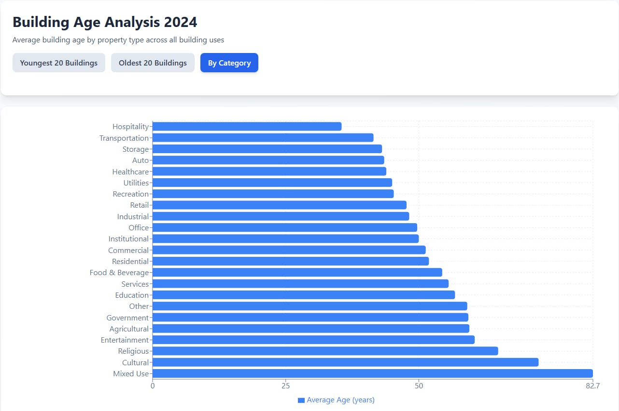
Task: Click the Cultural bar in chart
Action: coord(345,362)
